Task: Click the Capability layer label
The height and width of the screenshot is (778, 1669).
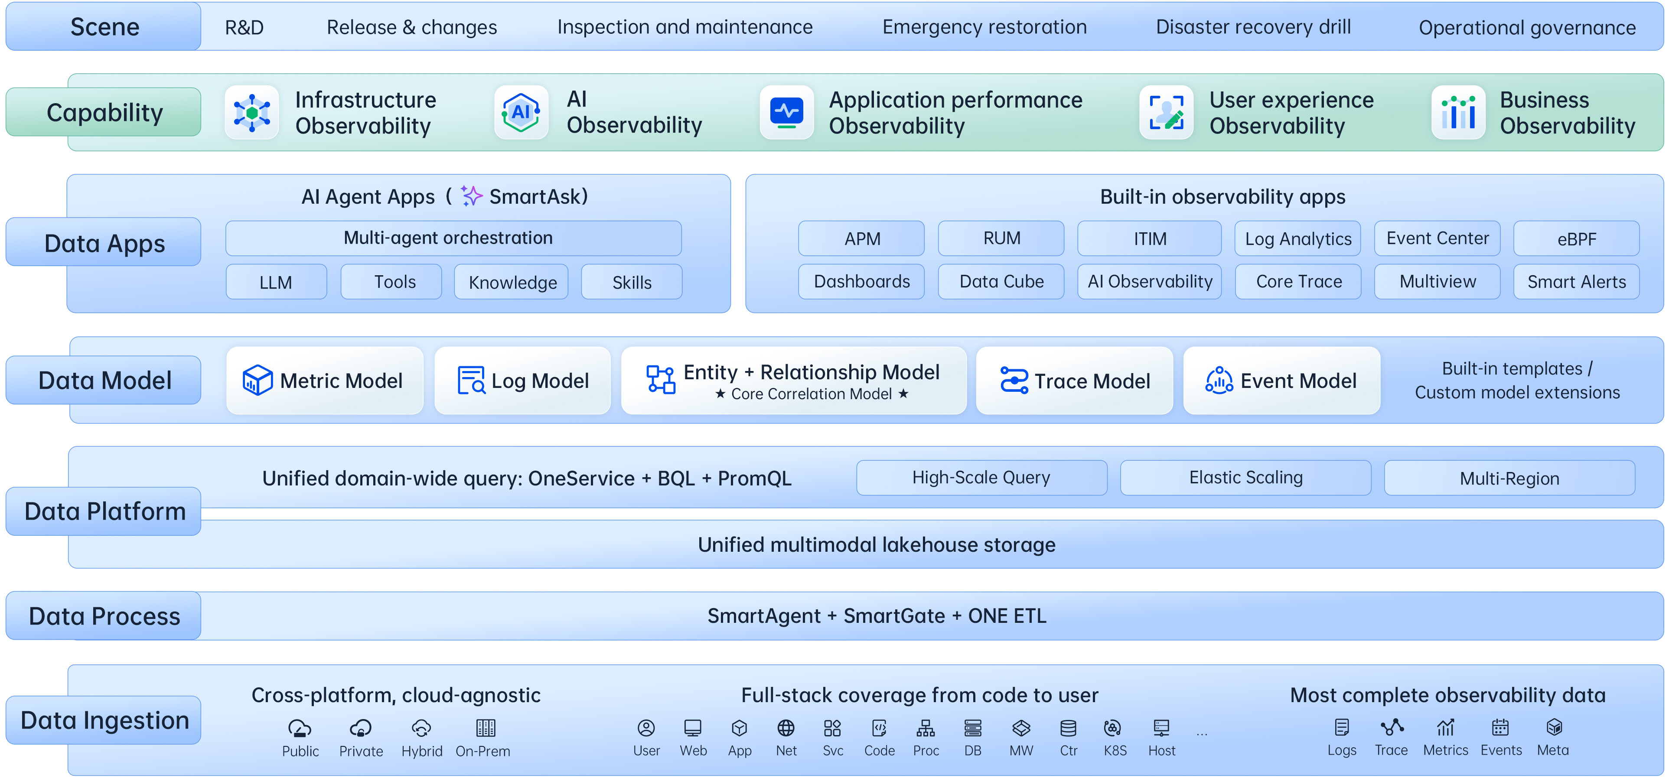Action: pyautogui.click(x=104, y=112)
